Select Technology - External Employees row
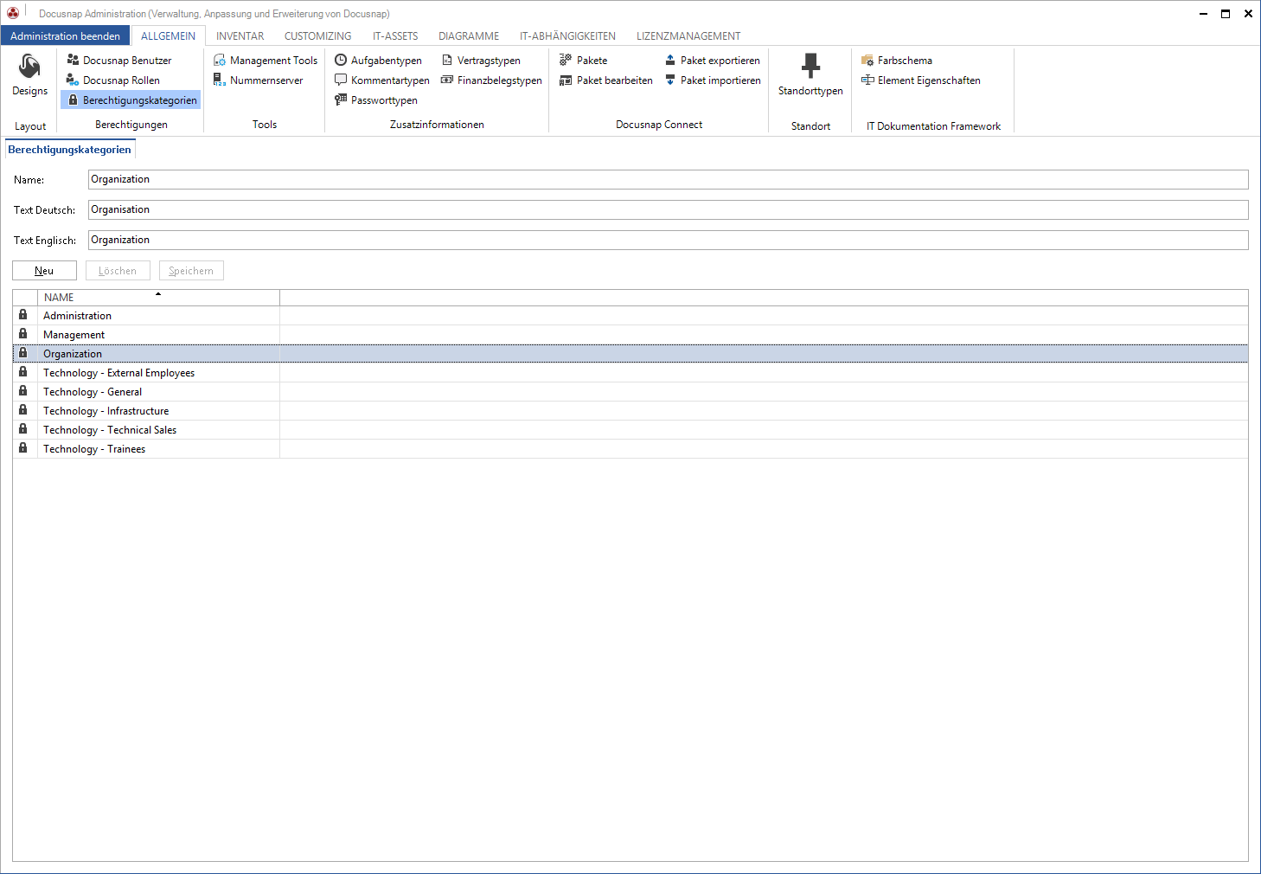1261x874 pixels. click(630, 373)
